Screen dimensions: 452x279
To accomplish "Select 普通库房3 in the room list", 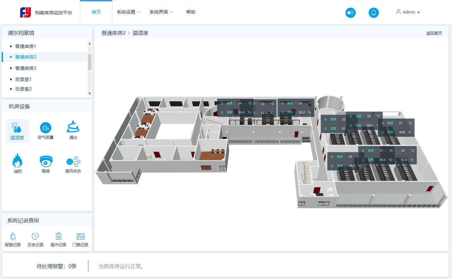I will click(x=25, y=68).
